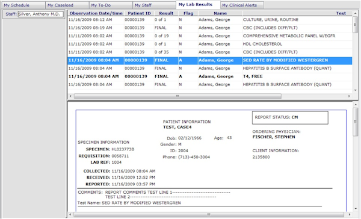
Task: Click requisition number 0058711
Action: coord(120,156)
